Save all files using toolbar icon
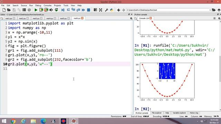Screen dimensions: 221x124 tap(19, 10)
